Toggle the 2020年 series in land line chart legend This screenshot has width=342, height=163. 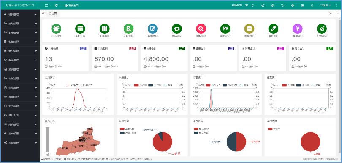pos(72,85)
